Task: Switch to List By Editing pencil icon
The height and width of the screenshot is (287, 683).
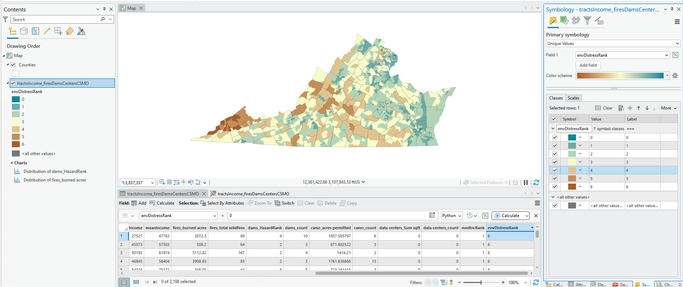Action: (47, 31)
